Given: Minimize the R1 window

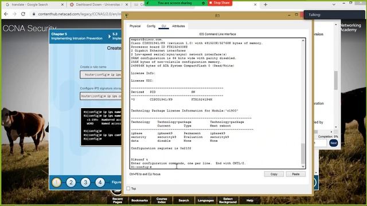Looking at the screenshot, I should [x=289, y=15].
